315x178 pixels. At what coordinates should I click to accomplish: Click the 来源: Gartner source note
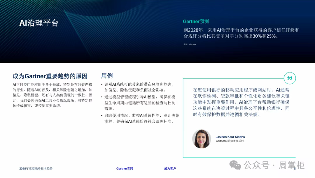[x=190, y=44]
